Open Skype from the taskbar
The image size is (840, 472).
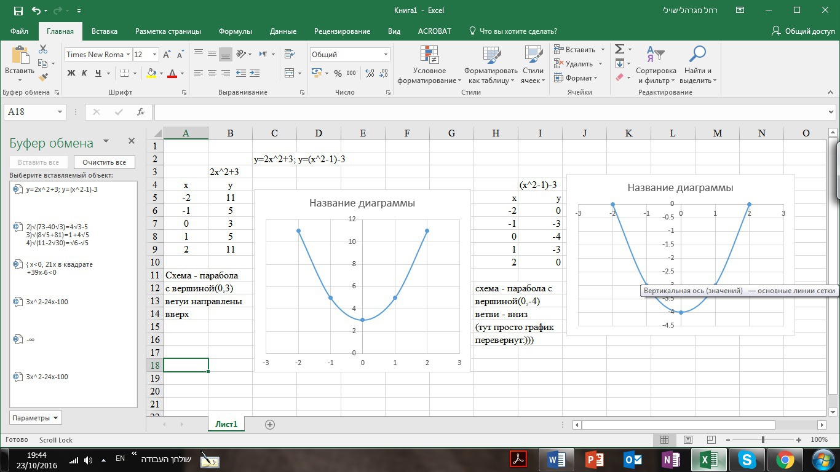click(747, 459)
